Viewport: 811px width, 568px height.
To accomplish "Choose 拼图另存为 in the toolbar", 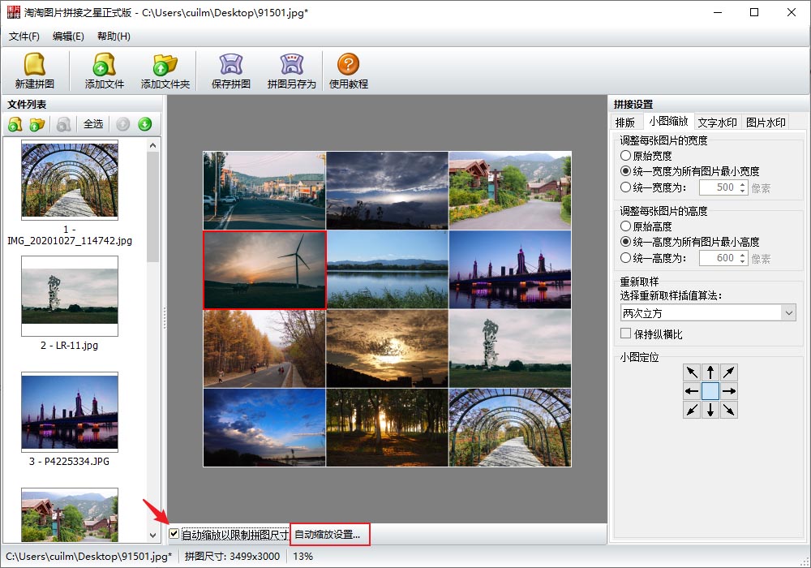I will click(x=291, y=71).
